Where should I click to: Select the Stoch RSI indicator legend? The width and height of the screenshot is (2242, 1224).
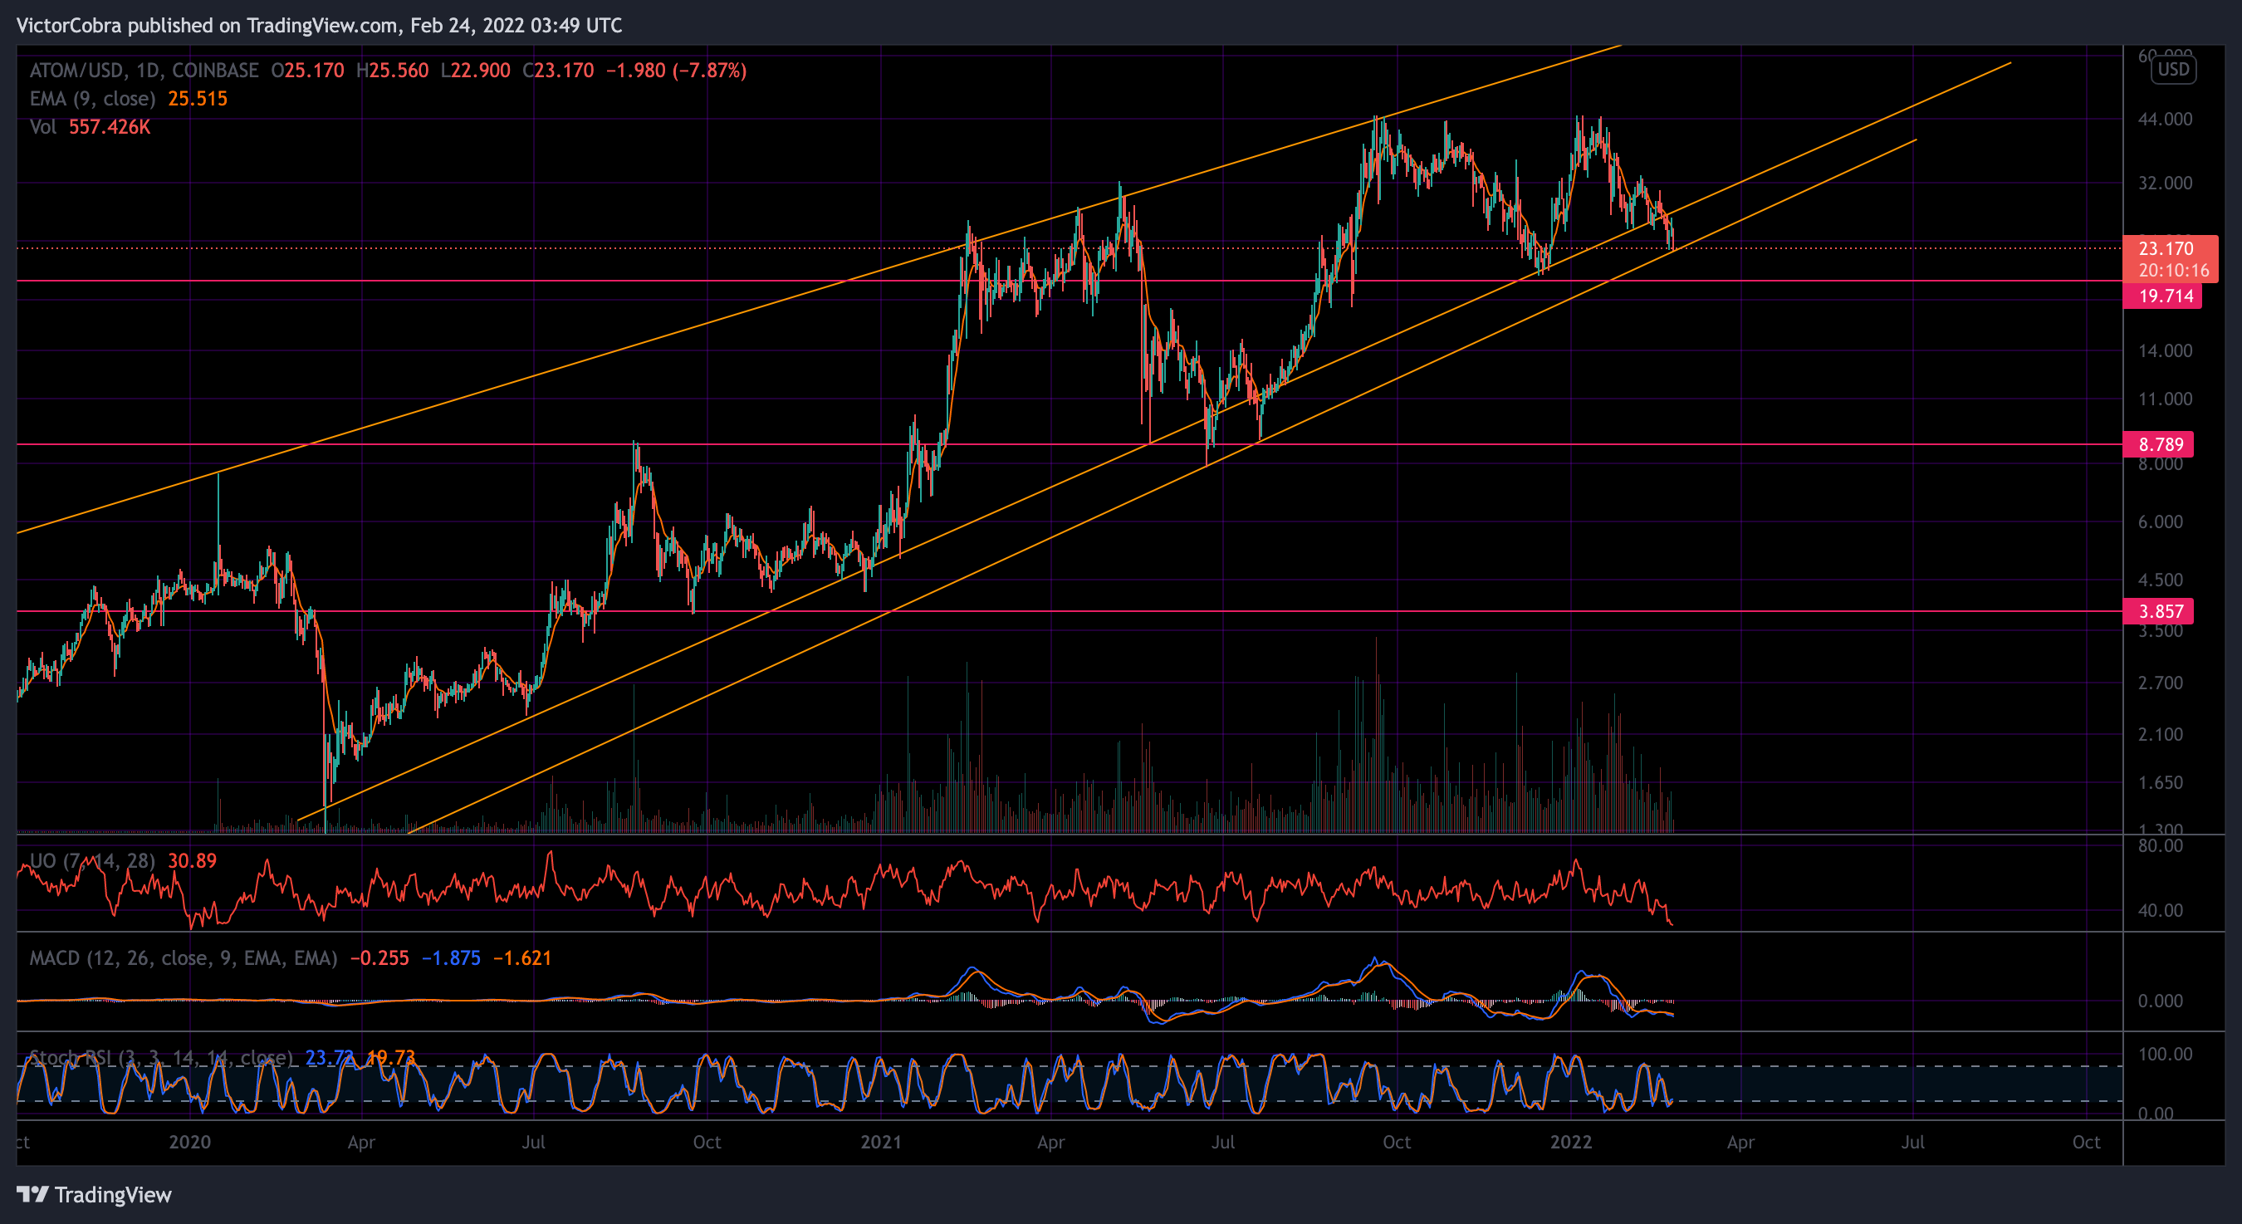pos(161,1058)
